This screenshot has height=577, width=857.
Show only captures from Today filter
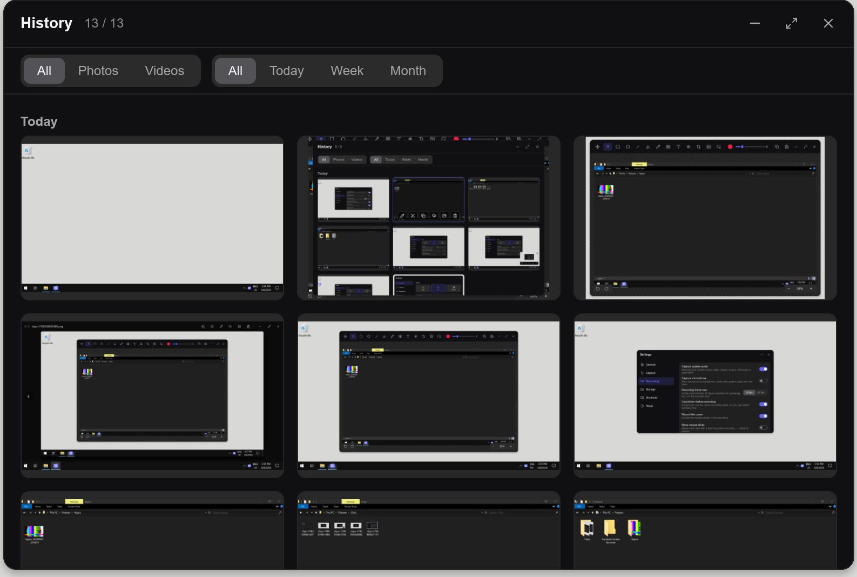point(287,71)
